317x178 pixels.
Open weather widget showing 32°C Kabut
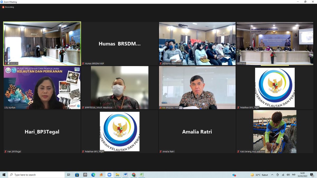click(x=259, y=175)
